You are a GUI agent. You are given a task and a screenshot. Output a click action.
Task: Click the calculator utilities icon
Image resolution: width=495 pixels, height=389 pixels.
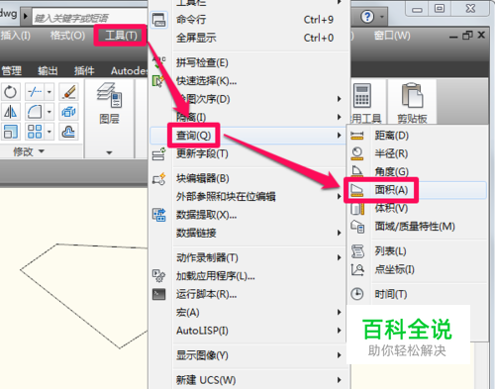point(362,95)
